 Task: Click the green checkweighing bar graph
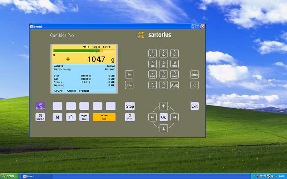pos(77,51)
